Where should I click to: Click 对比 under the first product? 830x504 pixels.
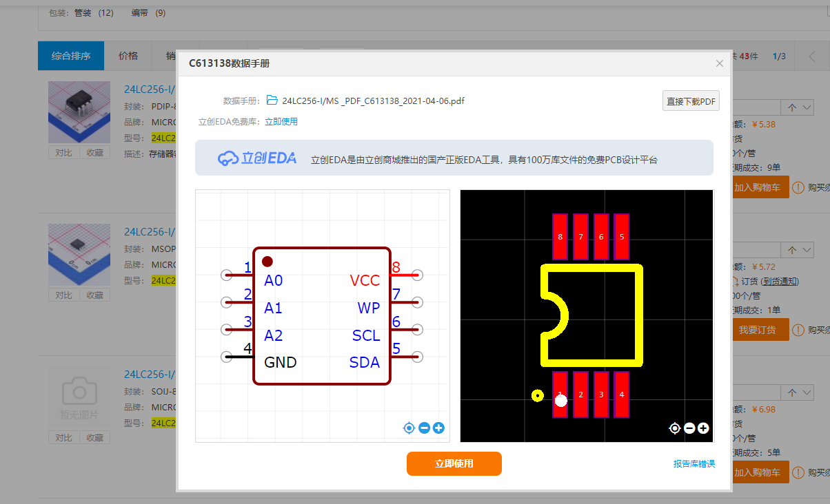pyautogui.click(x=63, y=153)
